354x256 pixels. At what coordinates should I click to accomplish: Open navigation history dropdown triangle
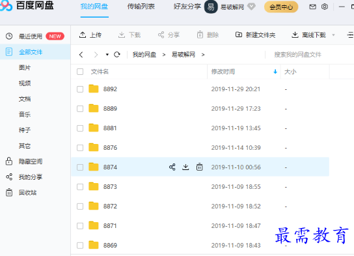(x=107, y=55)
